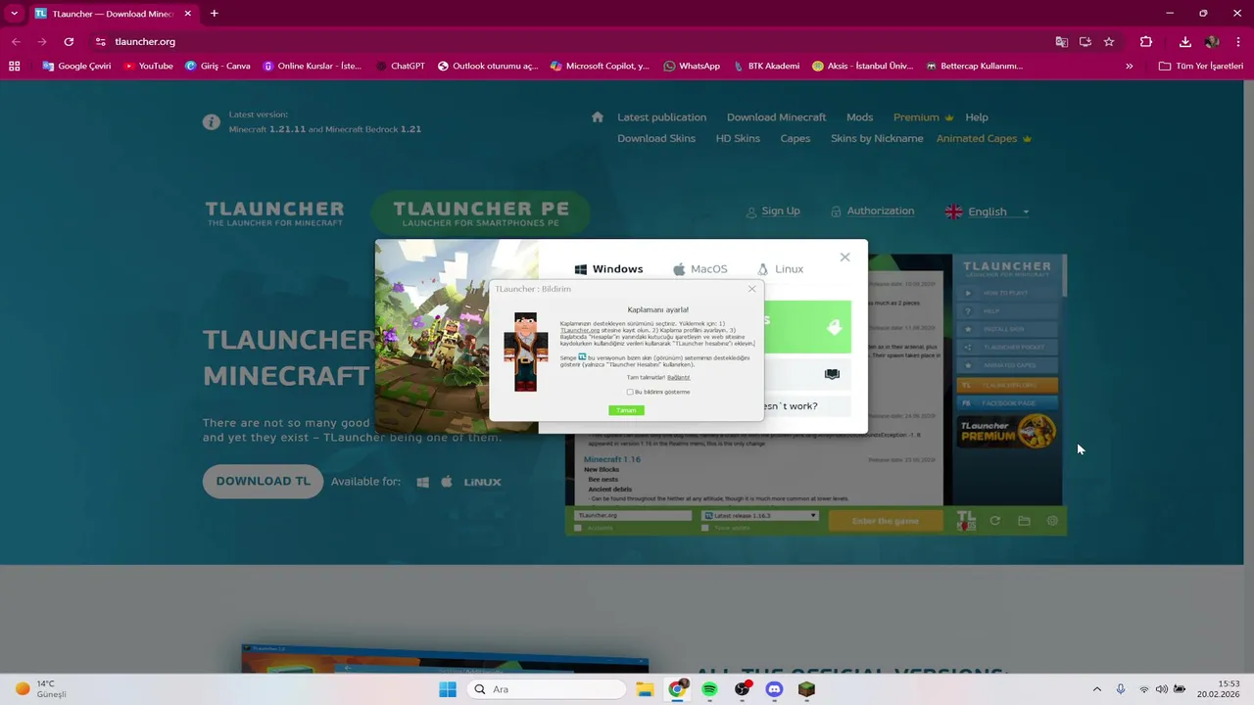Screen dimensions: 1254x705
Task: Expand the hidden bookmarks chevron
Action: pos(1130,66)
